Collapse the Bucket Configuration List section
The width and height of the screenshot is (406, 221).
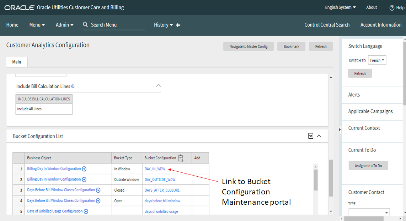coord(319,136)
